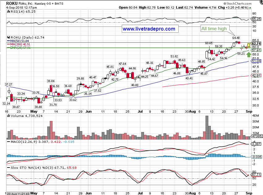Select the MA(50) legend entry
This screenshot has width=263, height=195.
(x=20, y=40)
